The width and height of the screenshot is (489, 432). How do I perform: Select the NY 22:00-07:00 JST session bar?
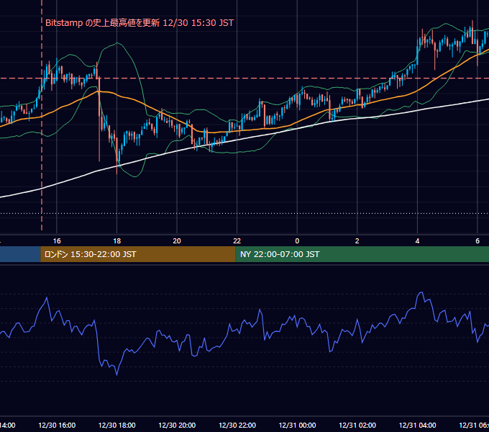point(362,254)
